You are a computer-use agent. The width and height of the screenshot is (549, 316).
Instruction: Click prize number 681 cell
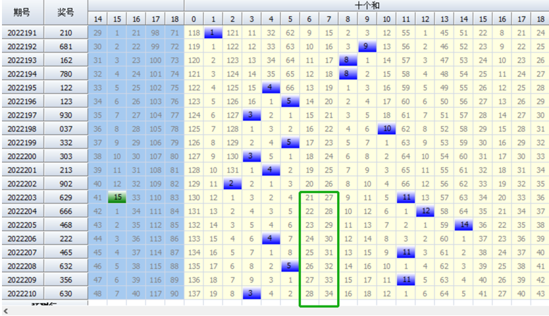(65, 46)
